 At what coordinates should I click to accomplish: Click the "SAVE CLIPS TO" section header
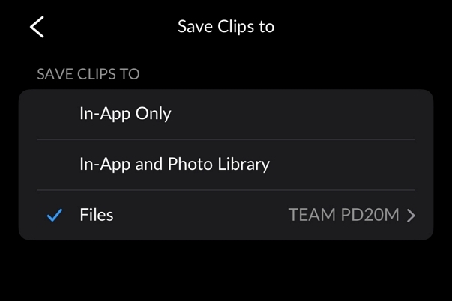point(88,74)
